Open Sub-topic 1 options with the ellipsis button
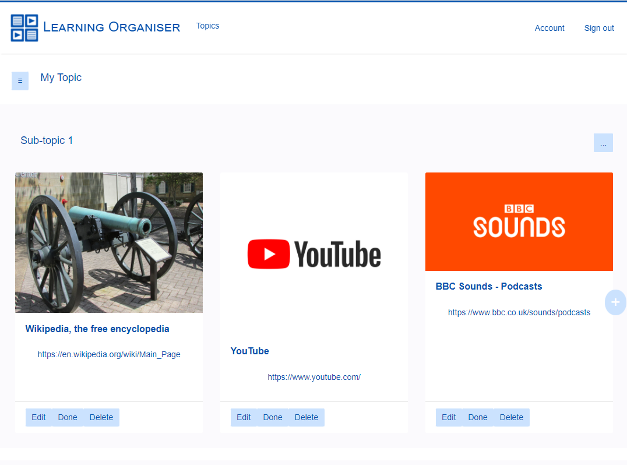 (603, 142)
